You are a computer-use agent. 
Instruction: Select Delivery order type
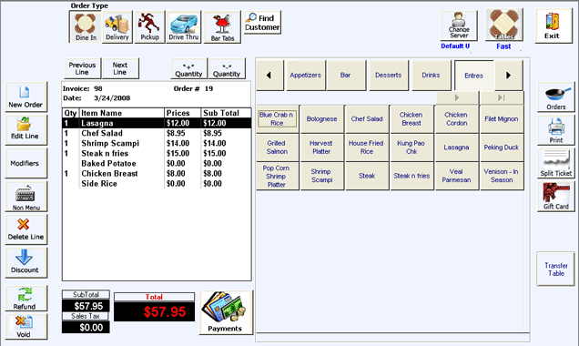click(x=117, y=27)
